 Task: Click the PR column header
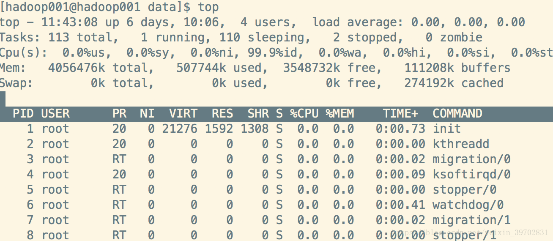(x=119, y=113)
